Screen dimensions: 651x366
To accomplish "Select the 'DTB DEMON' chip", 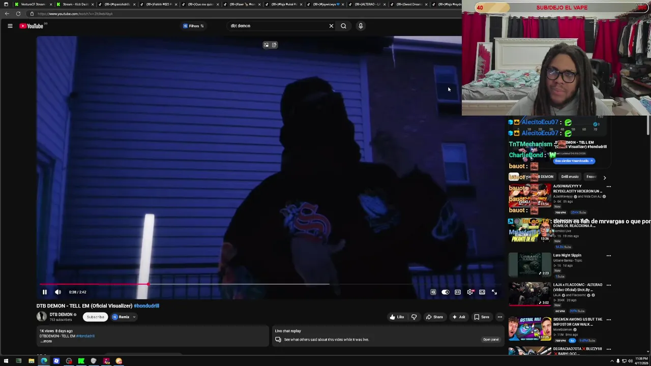I will pos(539,177).
